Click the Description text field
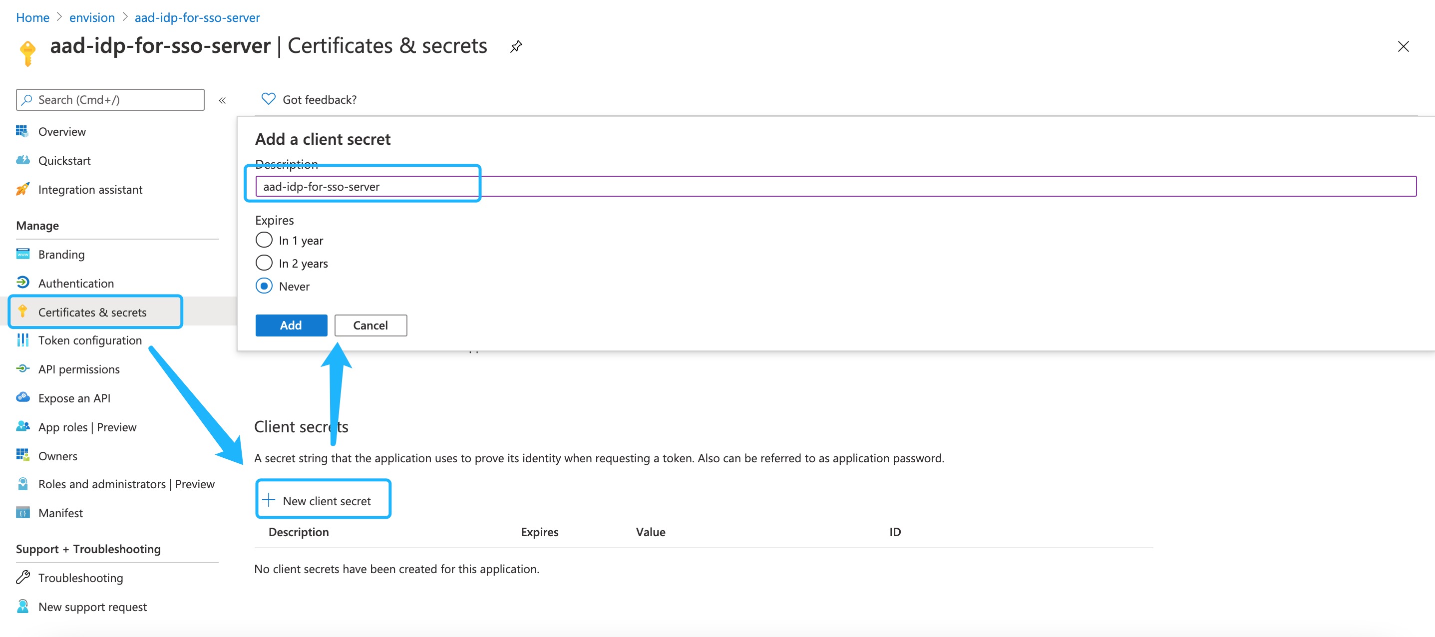1435x637 pixels. [362, 187]
